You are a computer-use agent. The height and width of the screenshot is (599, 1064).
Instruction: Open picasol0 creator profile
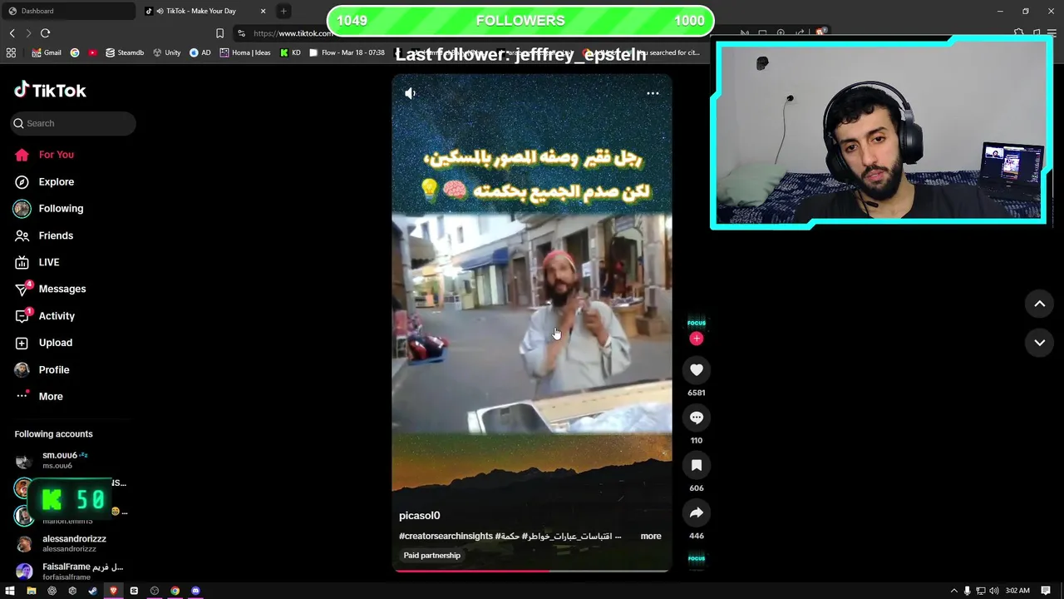pyautogui.click(x=419, y=516)
